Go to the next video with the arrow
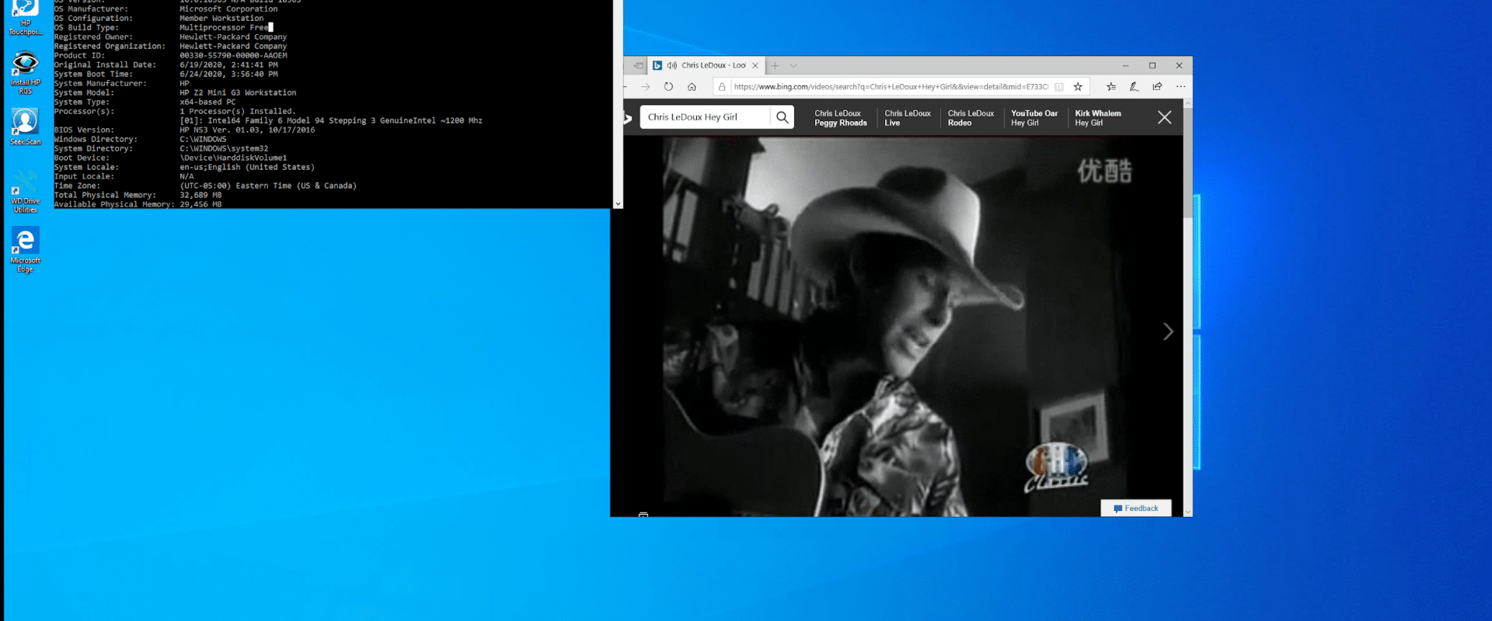Screen dimensions: 1492x621 pos(1168,332)
